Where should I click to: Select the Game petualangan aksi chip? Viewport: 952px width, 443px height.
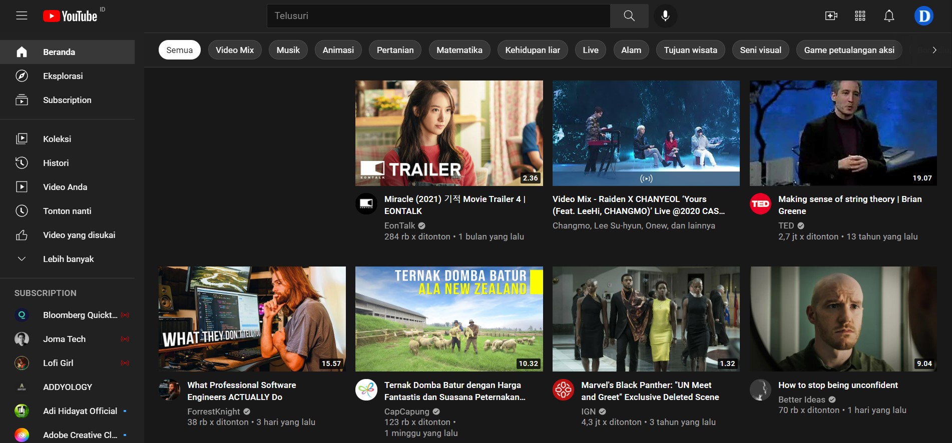[849, 50]
